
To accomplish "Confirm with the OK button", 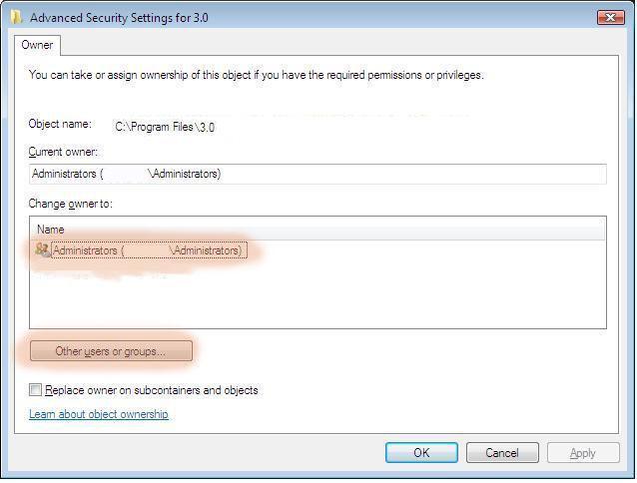I will click(x=421, y=452).
